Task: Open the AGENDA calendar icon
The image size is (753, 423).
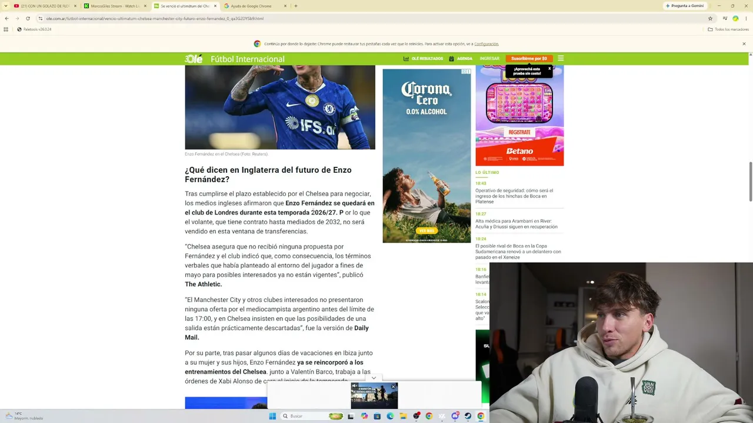Action: point(451,59)
